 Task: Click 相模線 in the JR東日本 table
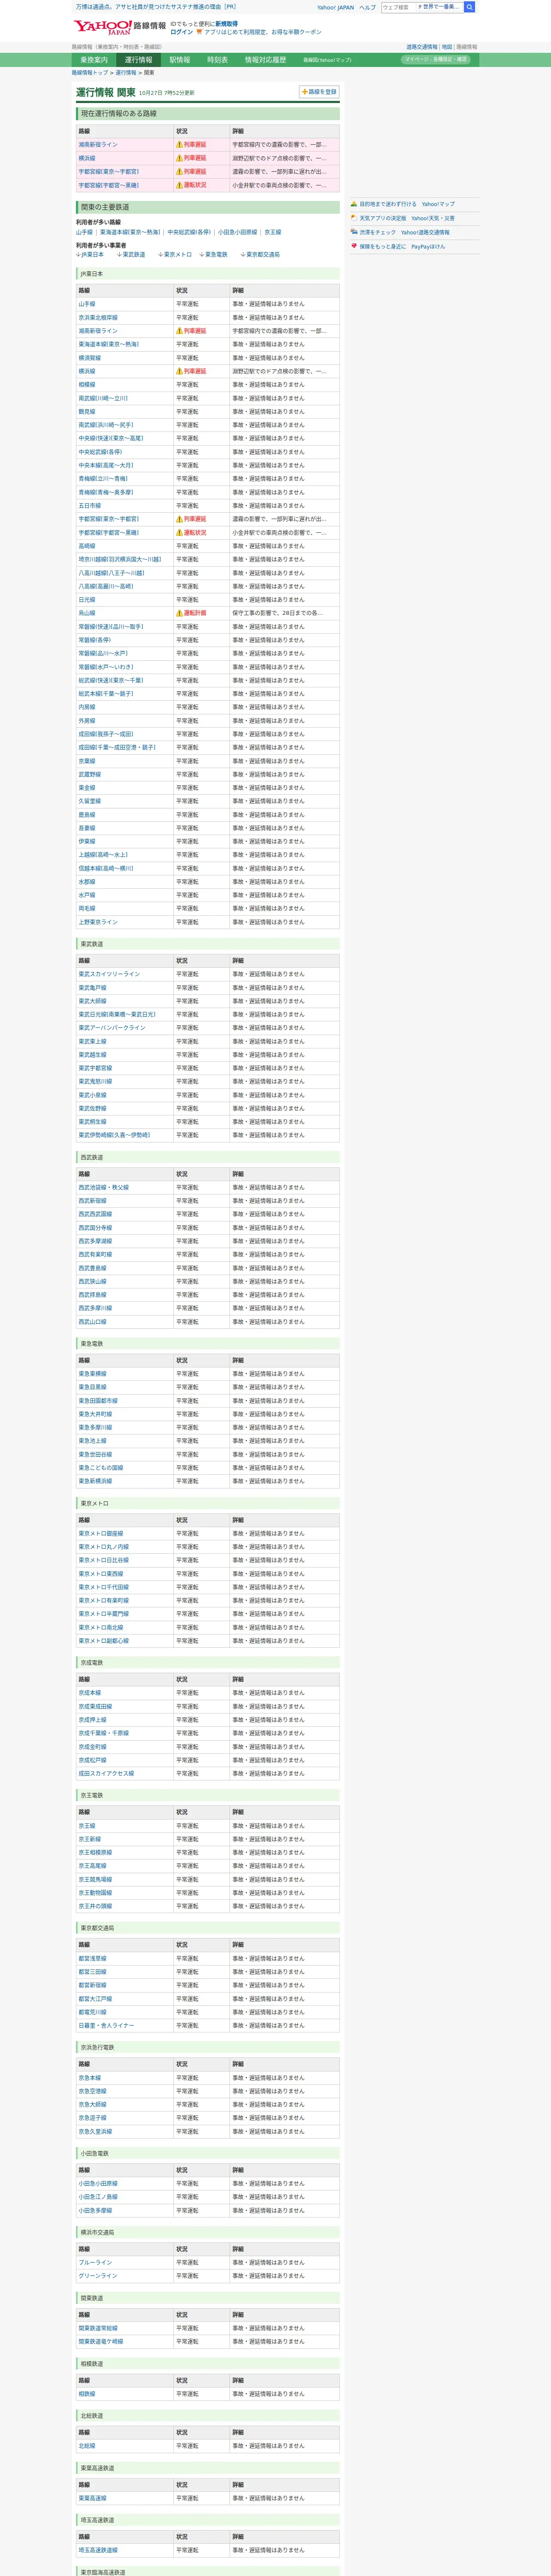pos(87,384)
